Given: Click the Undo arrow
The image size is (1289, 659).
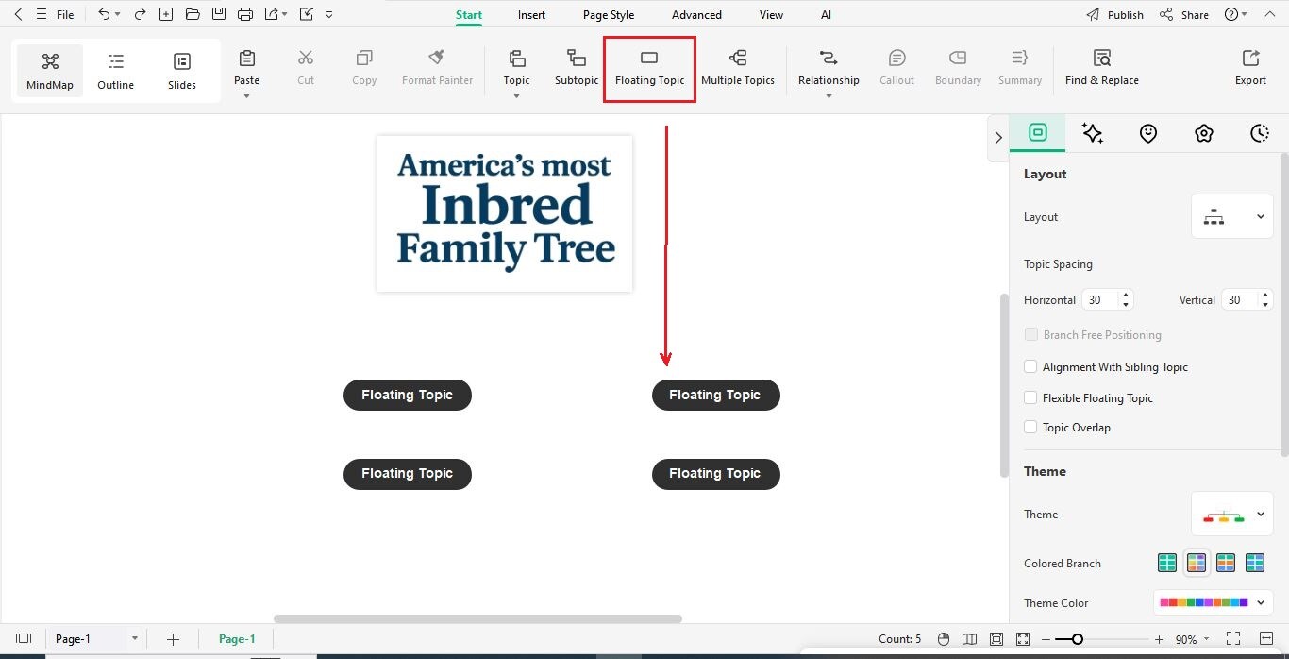Looking at the screenshot, I should click(104, 14).
